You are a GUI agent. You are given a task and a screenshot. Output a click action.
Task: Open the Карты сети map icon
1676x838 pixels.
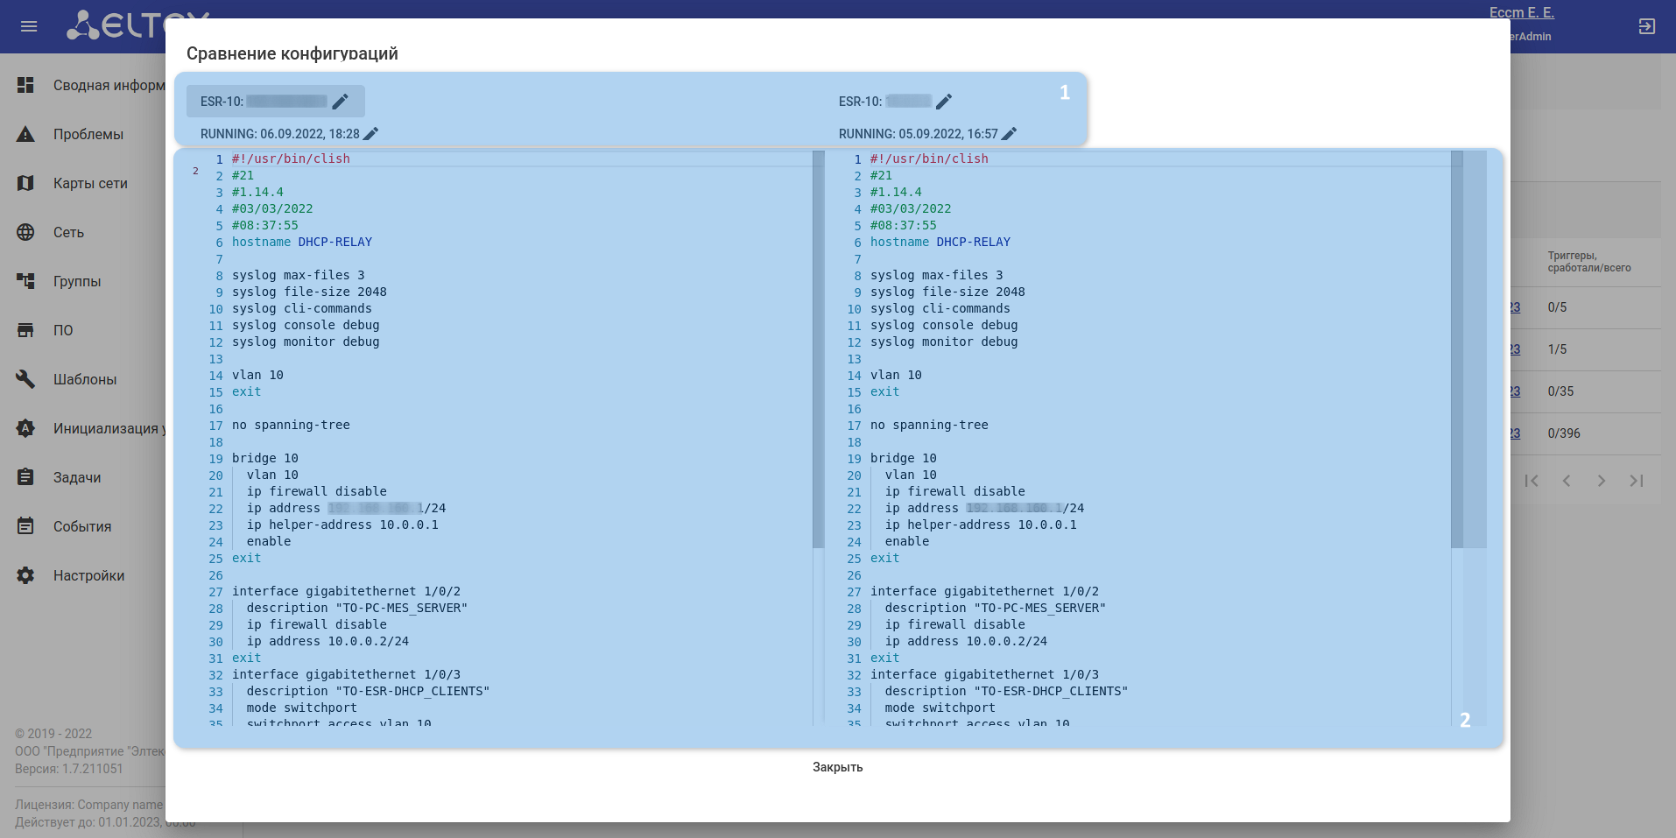pos(25,183)
